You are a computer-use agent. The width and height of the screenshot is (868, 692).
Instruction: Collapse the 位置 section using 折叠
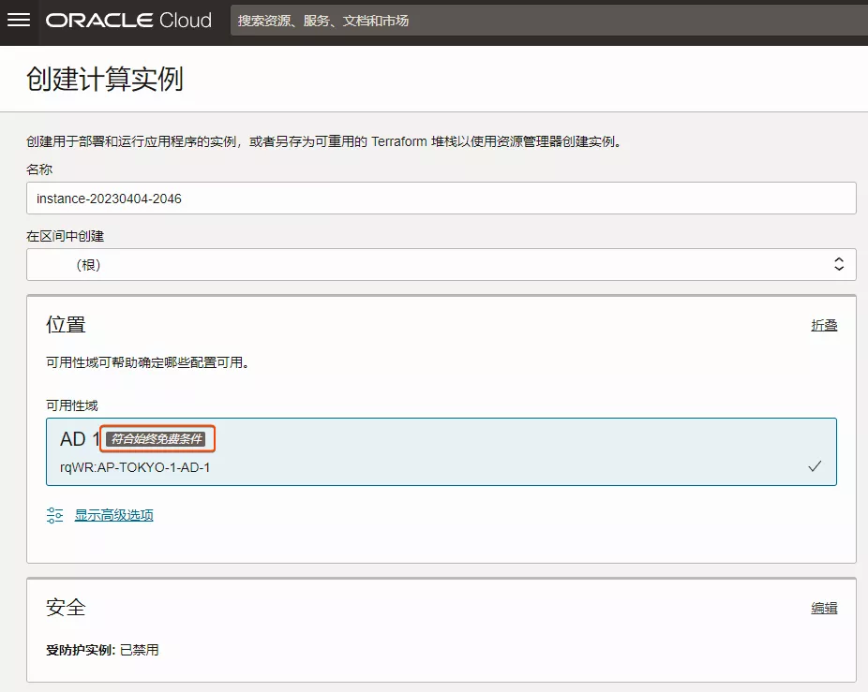[824, 325]
